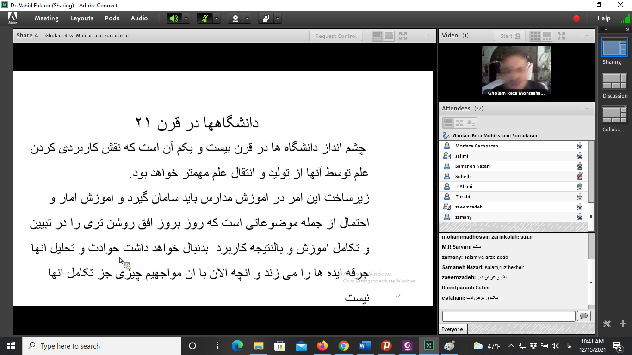Image resolution: width=632 pixels, height=355 pixels.
Task: Mute conference audio via the speaker icon
Action: click(173, 18)
